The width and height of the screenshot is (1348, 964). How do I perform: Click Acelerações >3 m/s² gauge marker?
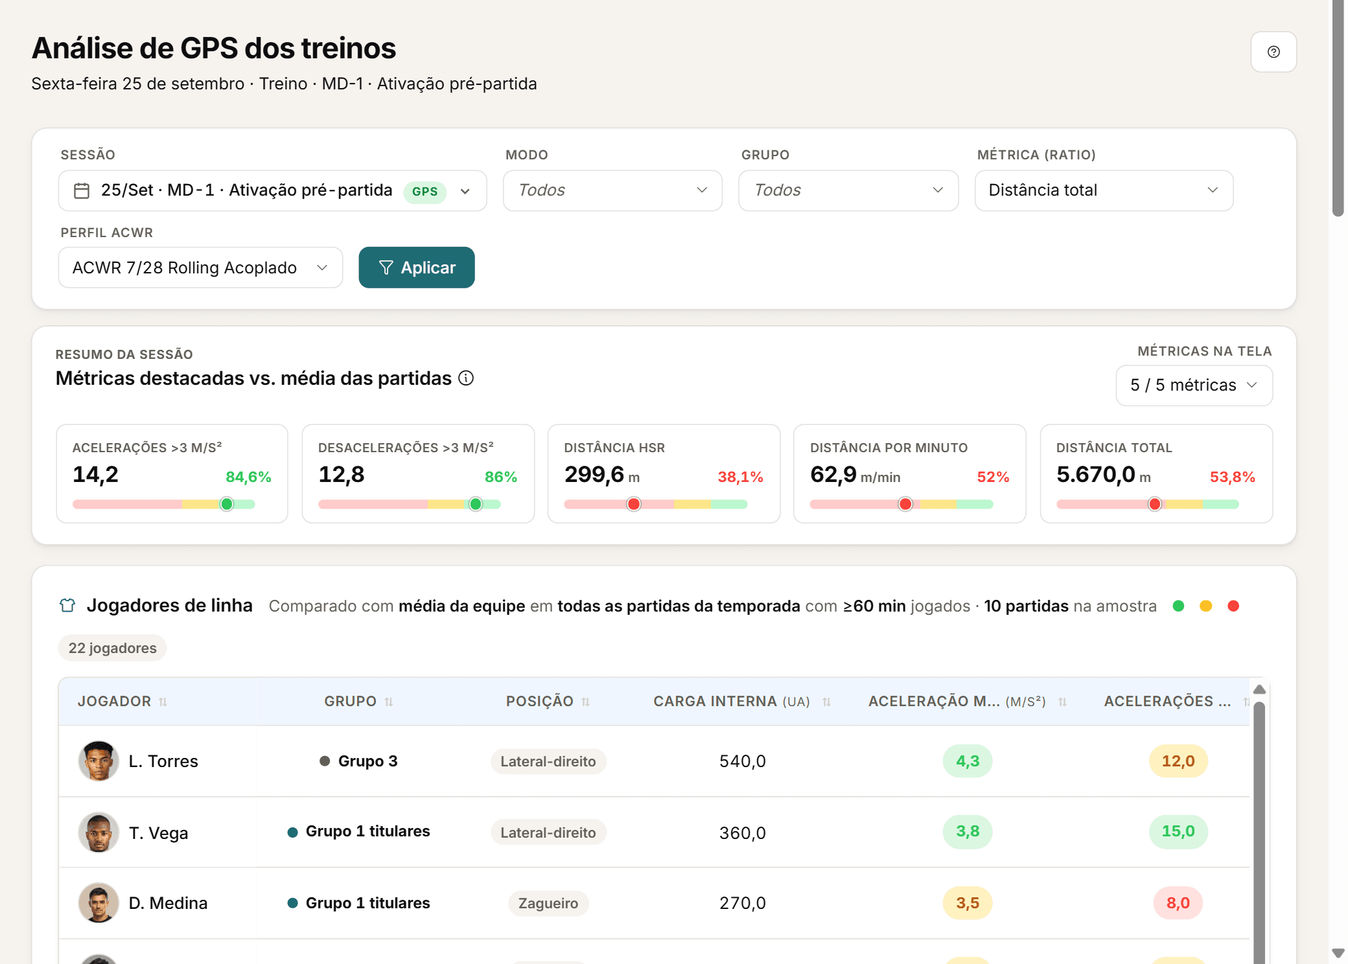point(227,504)
